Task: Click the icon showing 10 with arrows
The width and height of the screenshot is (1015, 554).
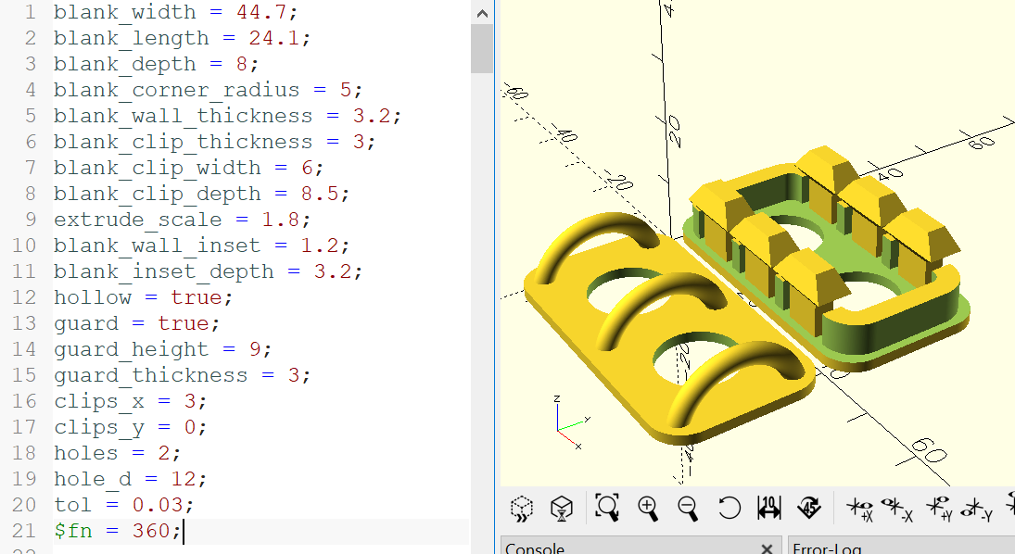Action: pos(769,508)
